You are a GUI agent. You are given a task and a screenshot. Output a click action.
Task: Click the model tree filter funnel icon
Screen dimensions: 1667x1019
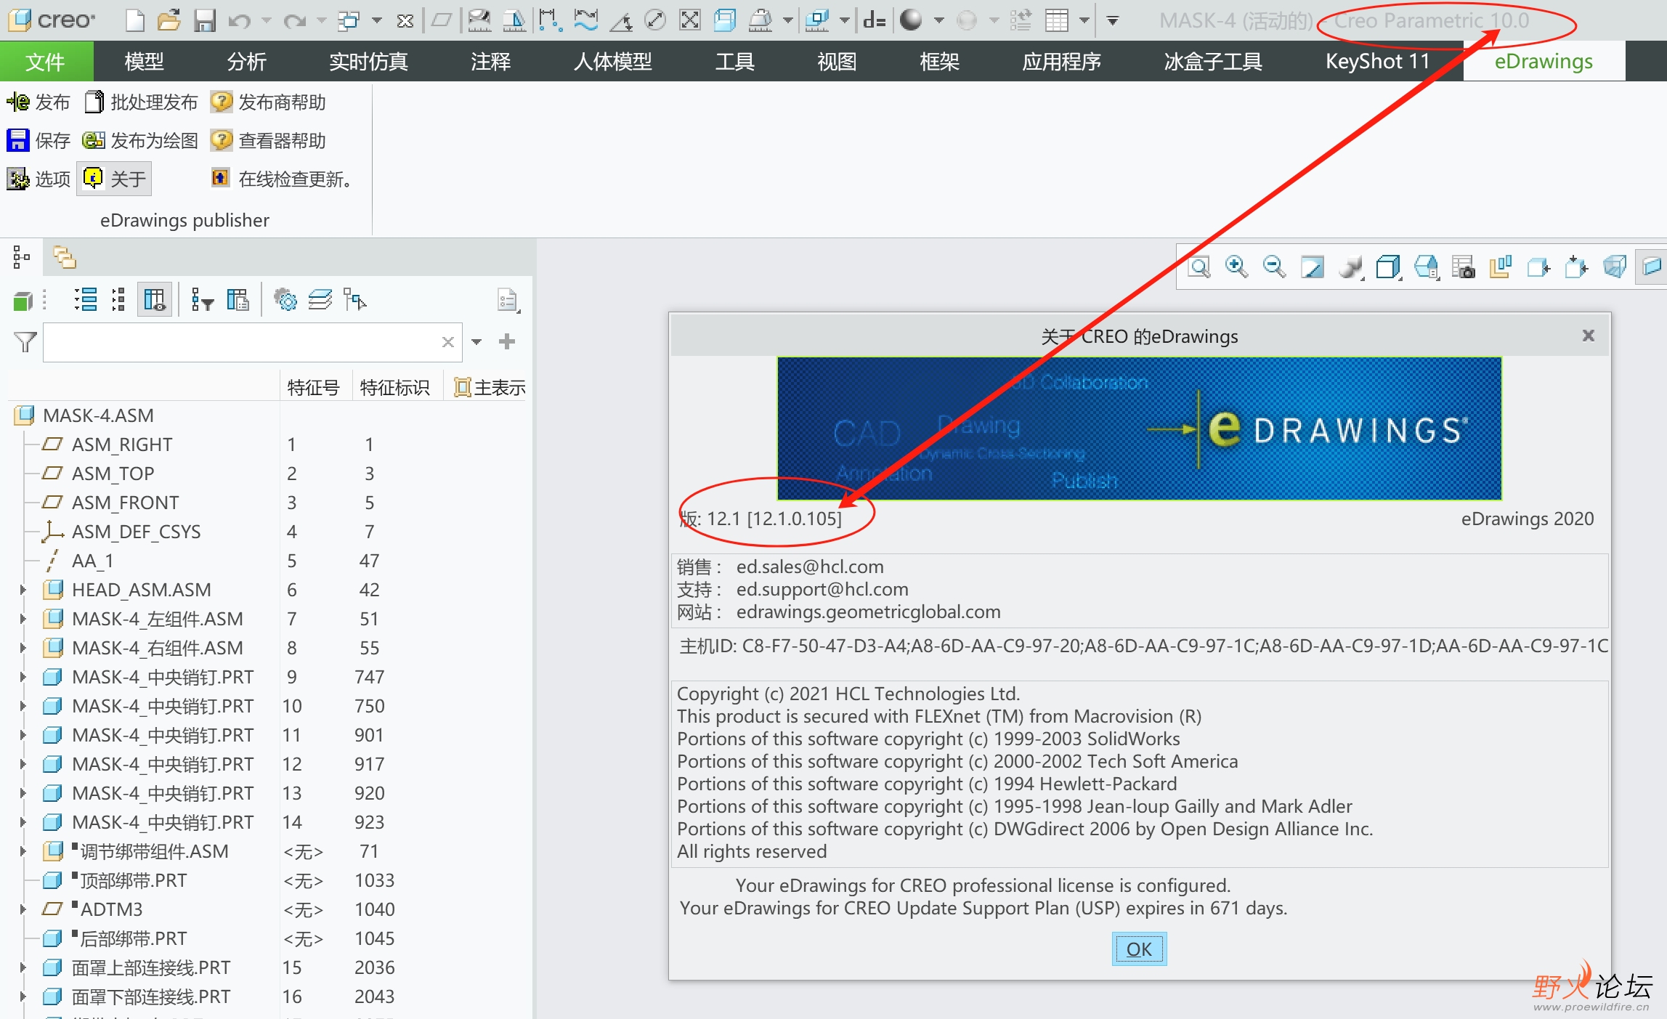(25, 341)
